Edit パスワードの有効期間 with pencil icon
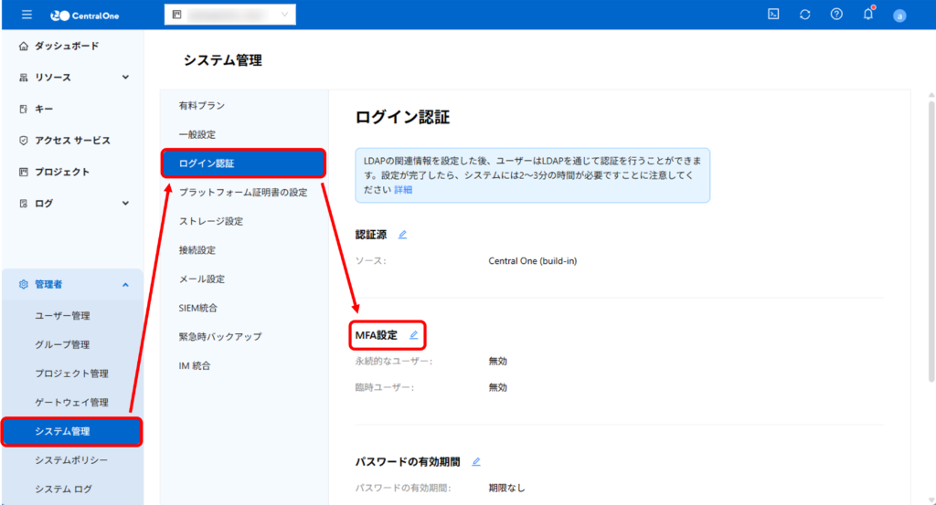Screen dimensions: 936x505 tap(476, 462)
